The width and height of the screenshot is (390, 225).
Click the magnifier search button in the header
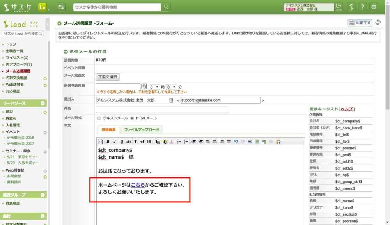[x=166, y=7]
